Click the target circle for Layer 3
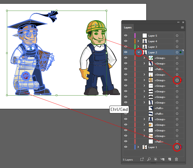 (177, 47)
